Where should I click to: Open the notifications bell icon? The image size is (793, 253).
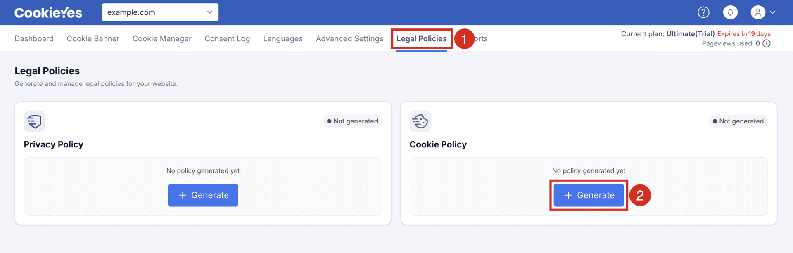coord(730,12)
